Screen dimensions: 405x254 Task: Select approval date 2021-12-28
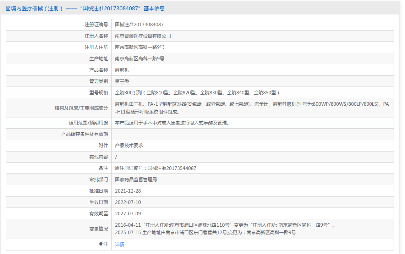click(128, 191)
